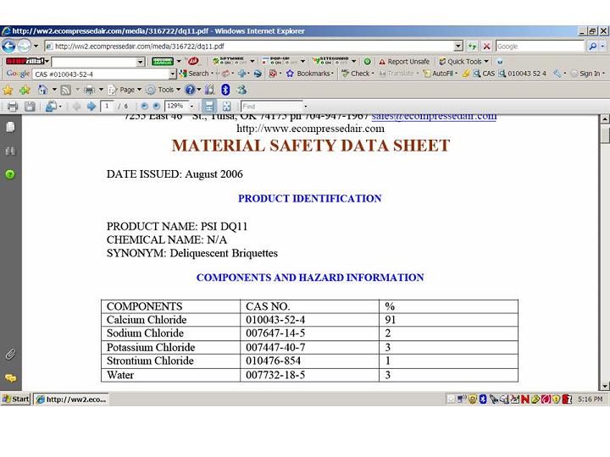
Task: Open the IE Help question mark icon
Action: point(190,91)
